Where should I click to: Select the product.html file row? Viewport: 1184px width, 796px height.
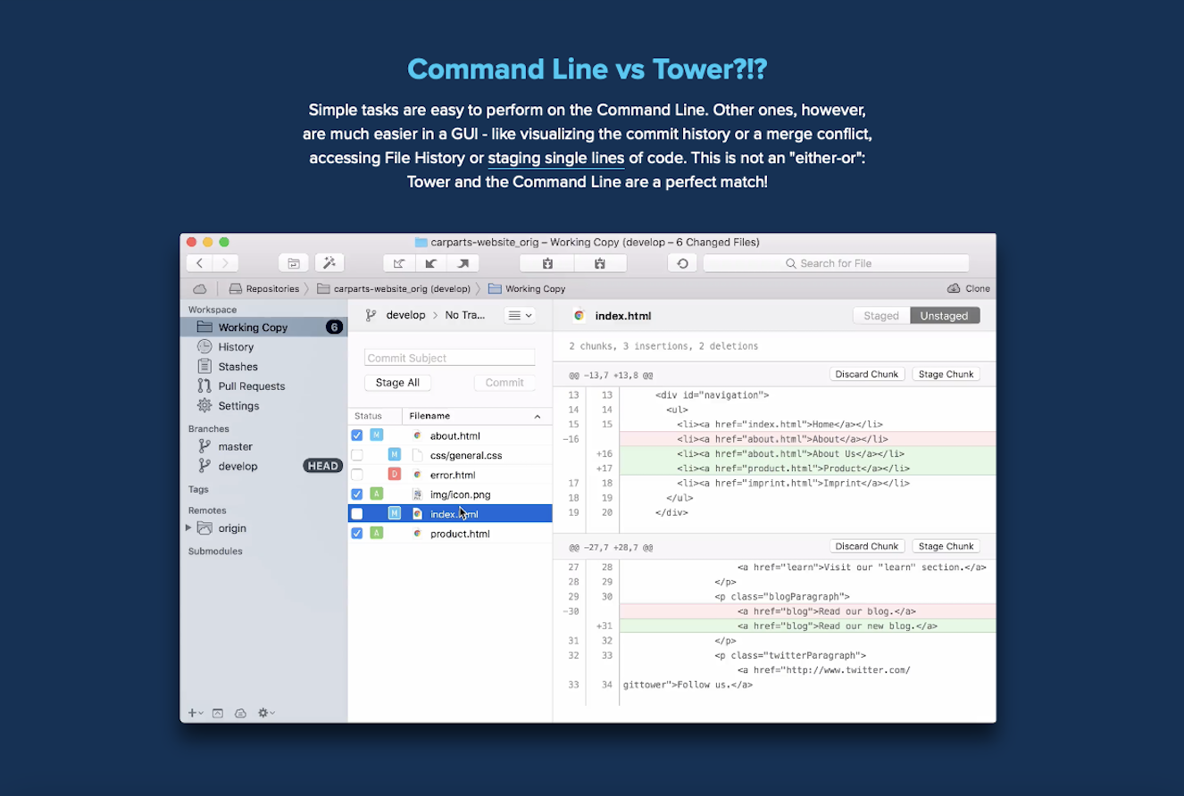(x=450, y=534)
